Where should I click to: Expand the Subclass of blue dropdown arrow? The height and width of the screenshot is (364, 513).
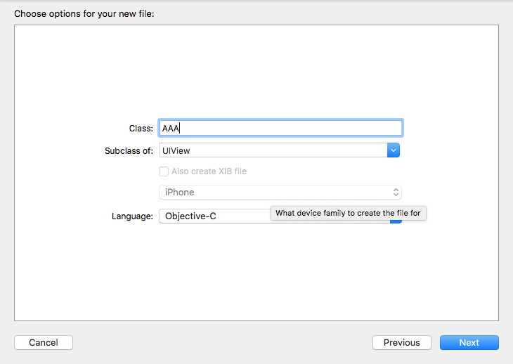(394, 150)
